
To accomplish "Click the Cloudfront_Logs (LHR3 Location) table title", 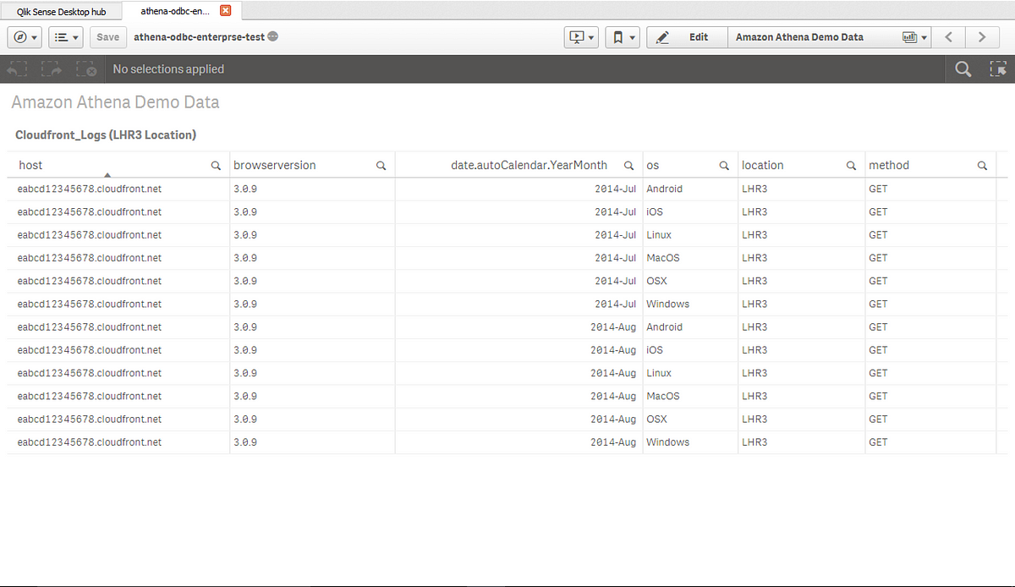I will (106, 134).
